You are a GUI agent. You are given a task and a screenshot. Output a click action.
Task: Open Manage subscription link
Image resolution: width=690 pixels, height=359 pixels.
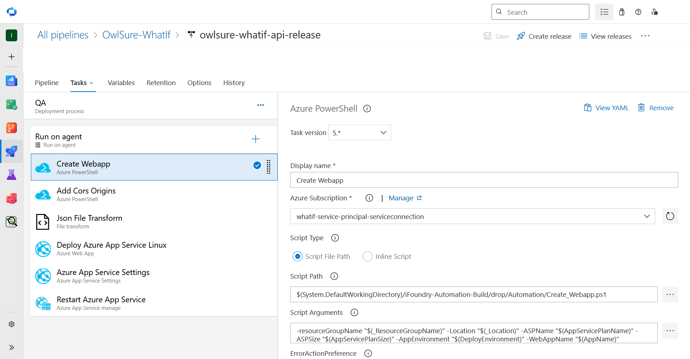pos(405,198)
